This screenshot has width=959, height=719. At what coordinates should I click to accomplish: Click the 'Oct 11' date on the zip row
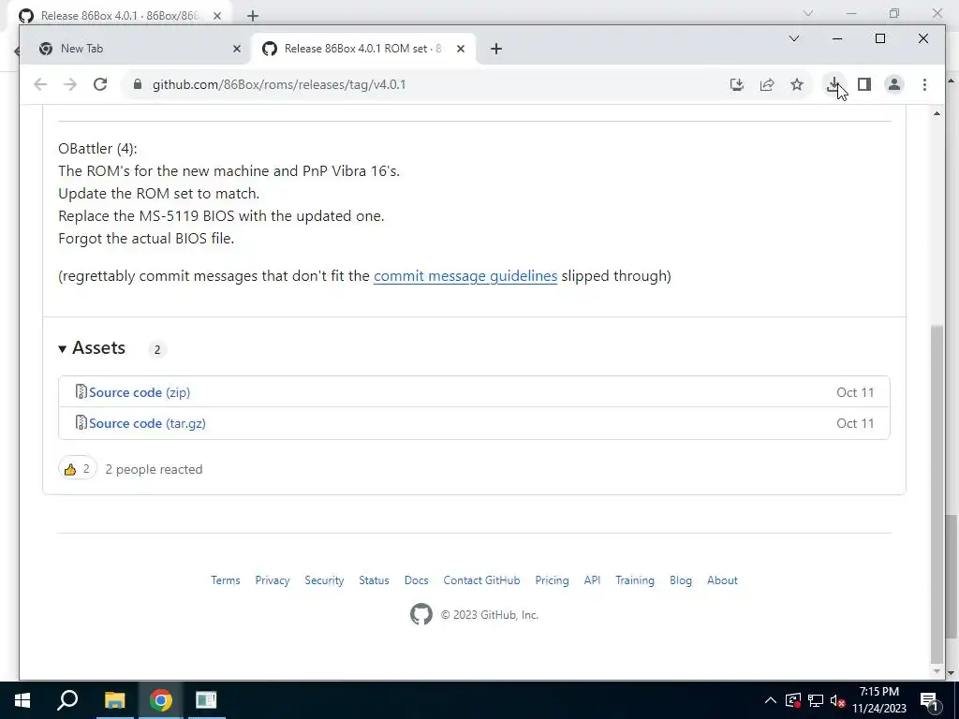[855, 392]
